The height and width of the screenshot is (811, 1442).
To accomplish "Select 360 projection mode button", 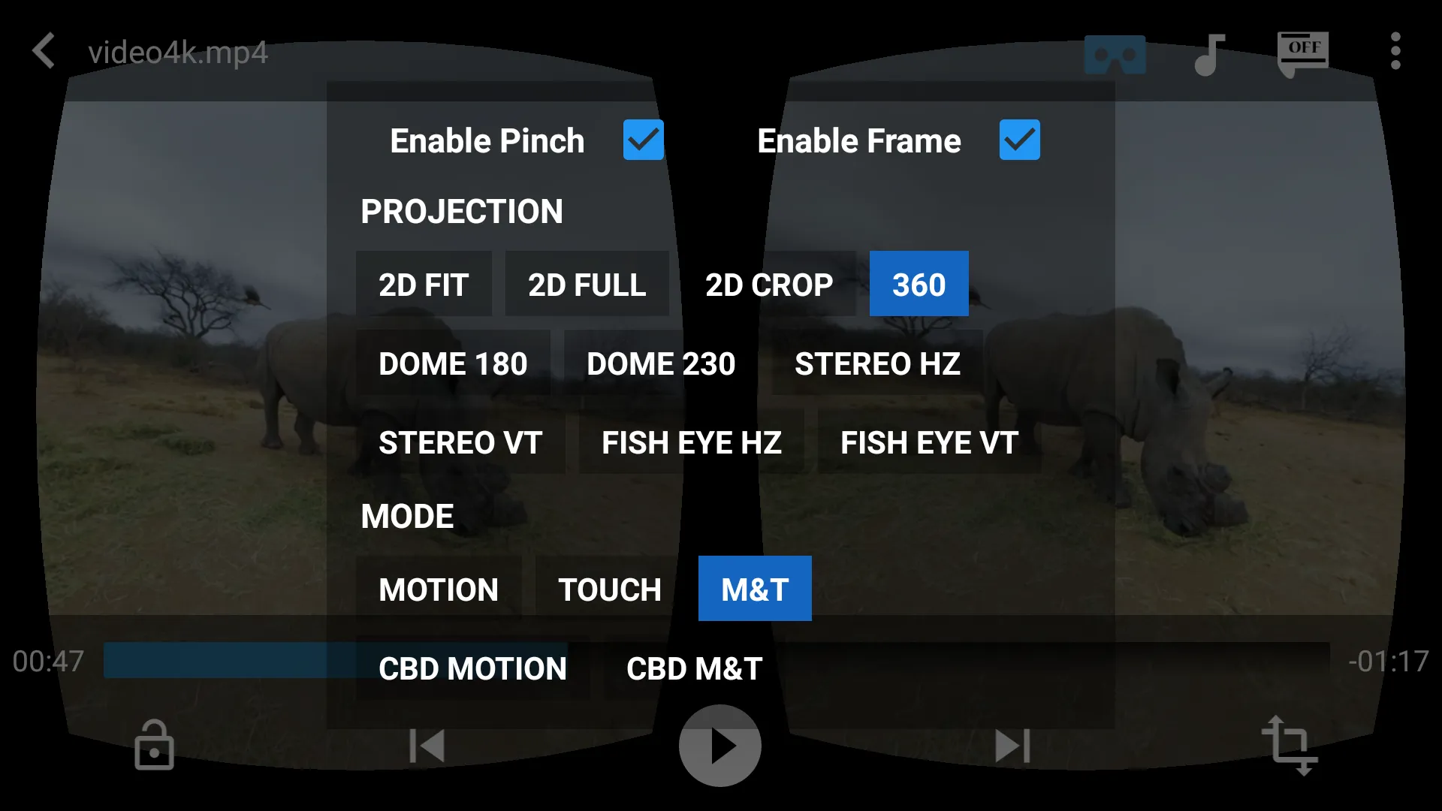I will click(918, 284).
